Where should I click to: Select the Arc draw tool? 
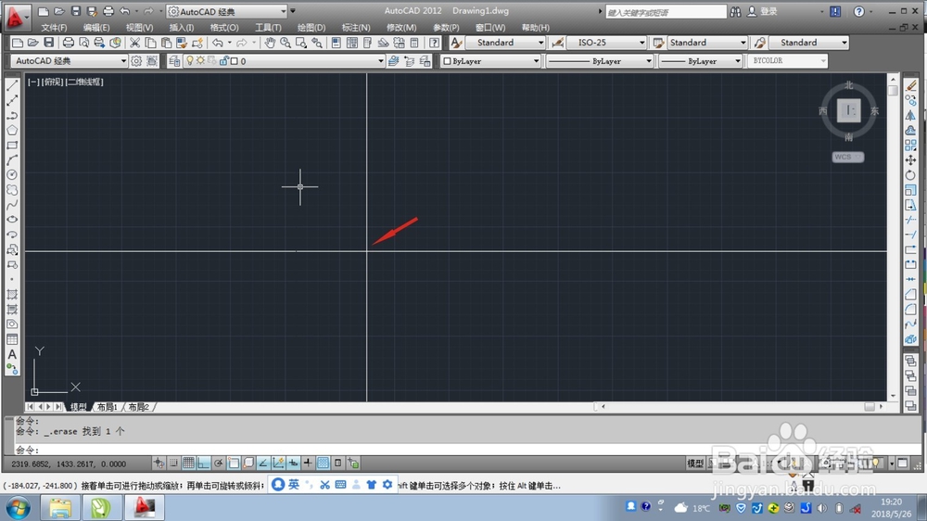tap(12, 159)
